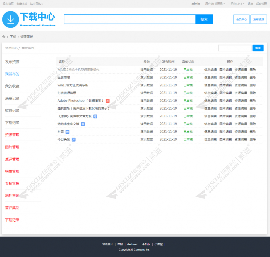The image size is (270, 257).
Task: Click 删除 for 今日头条 row
Action: tap(252, 139)
